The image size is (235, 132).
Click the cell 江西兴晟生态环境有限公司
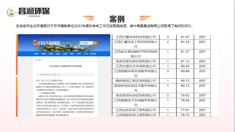tap(136, 66)
